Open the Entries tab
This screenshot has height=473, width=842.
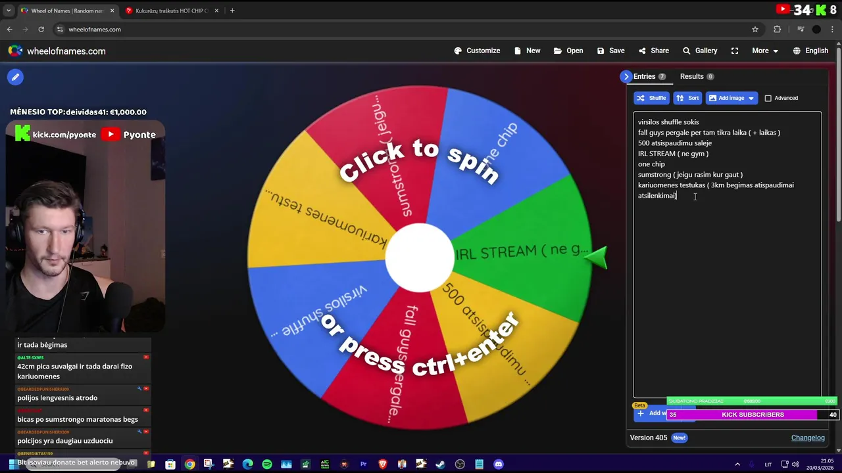(x=649, y=76)
